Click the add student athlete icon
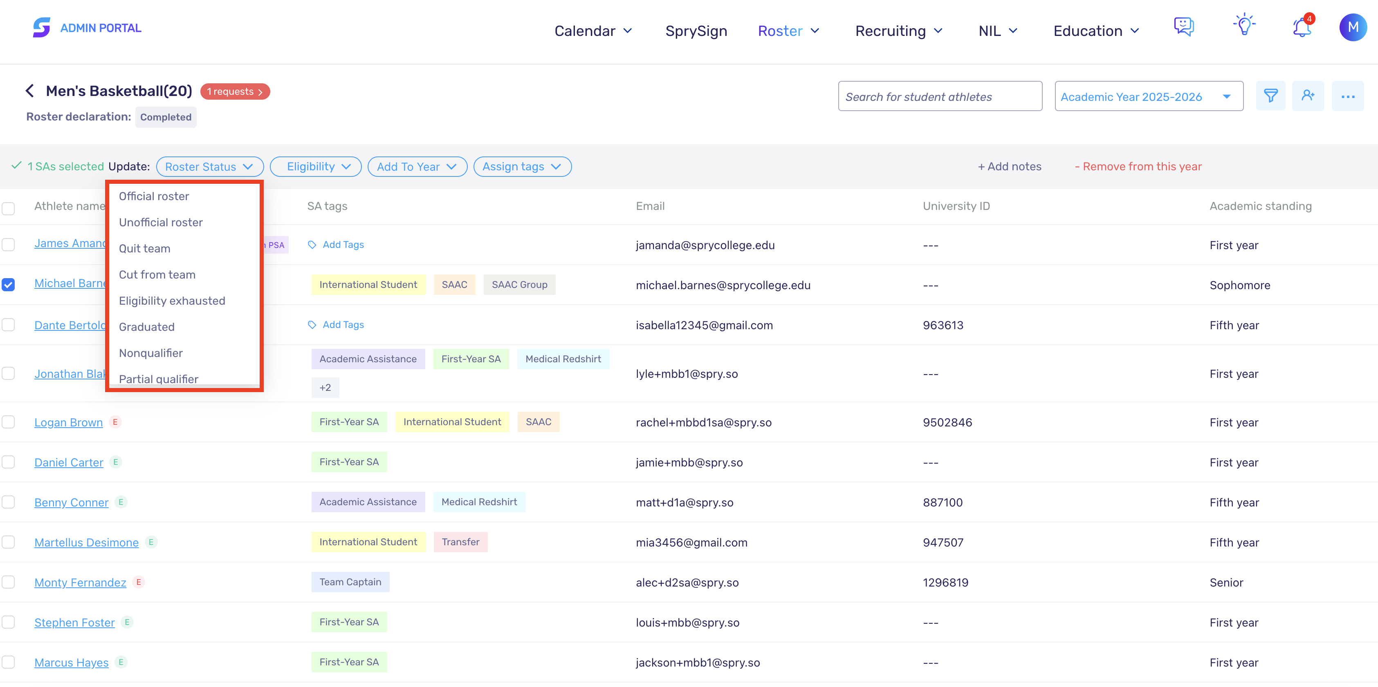 point(1308,96)
